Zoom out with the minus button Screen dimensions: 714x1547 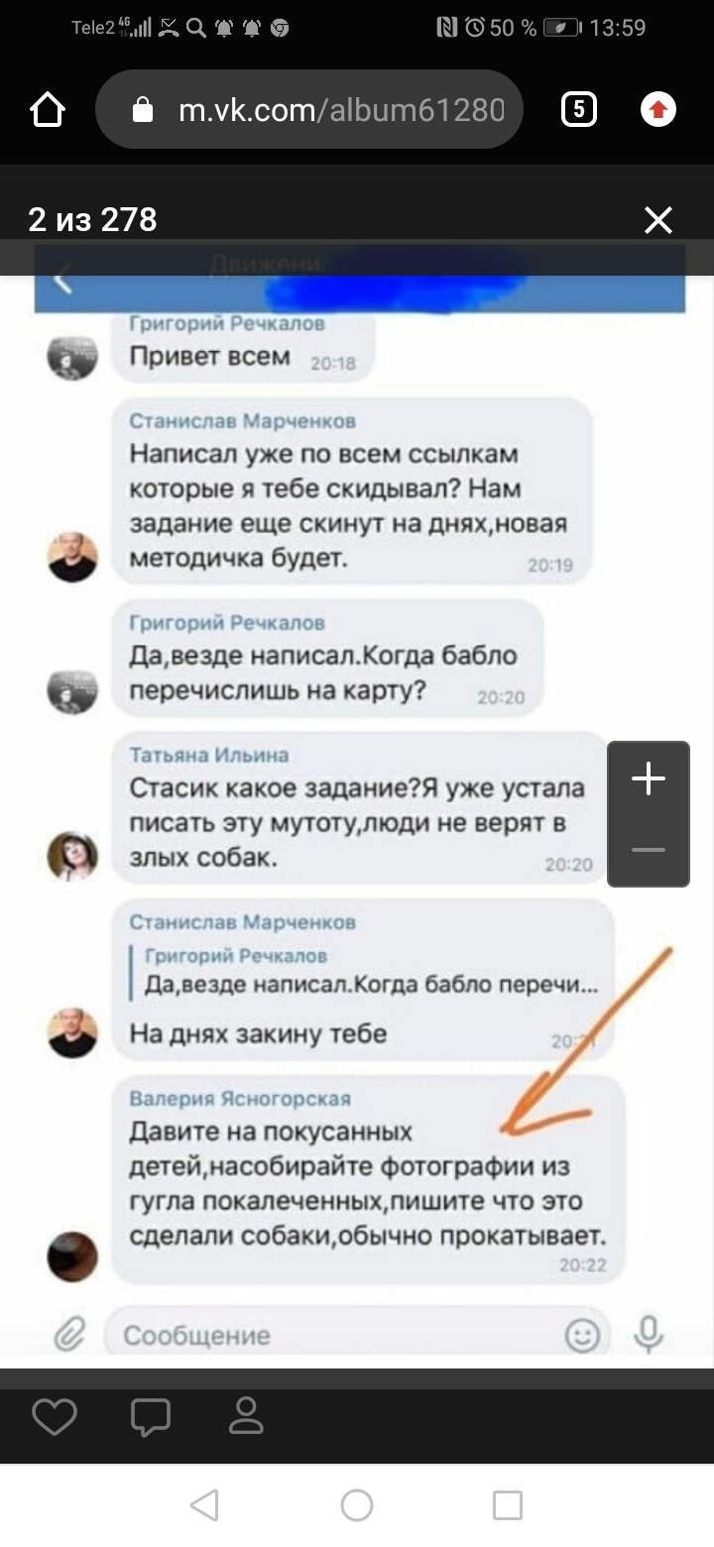[x=649, y=850]
